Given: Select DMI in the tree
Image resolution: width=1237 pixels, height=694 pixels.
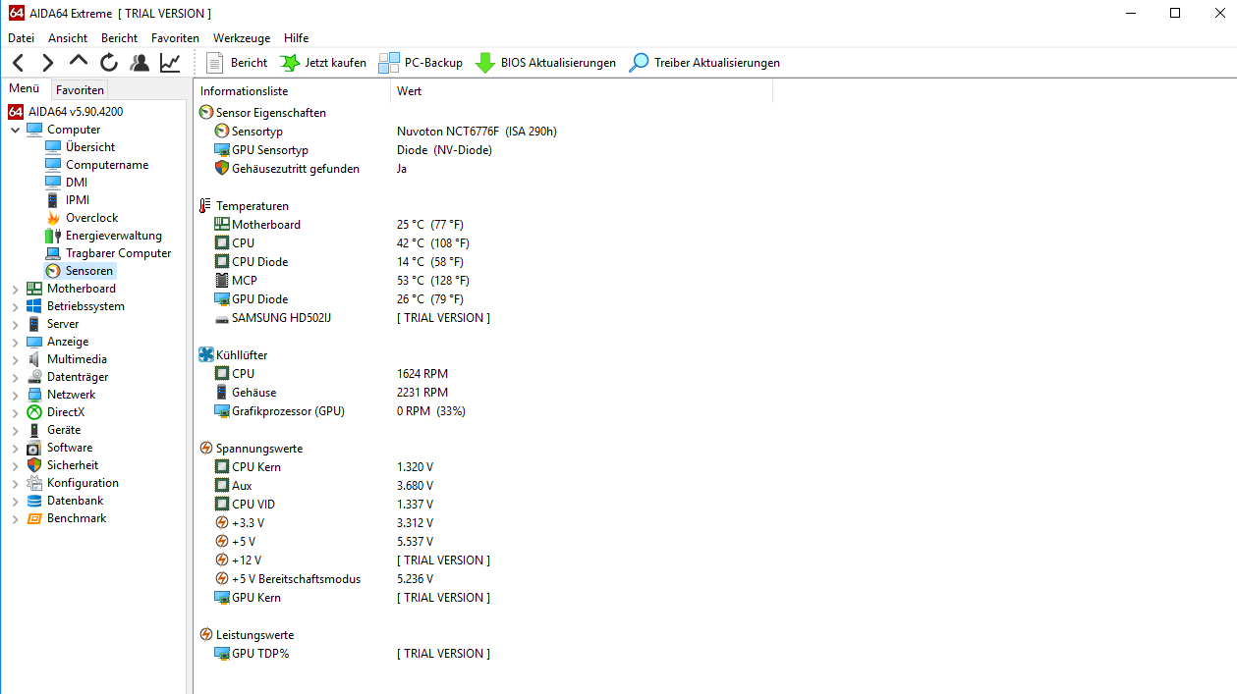Looking at the screenshot, I should [77, 183].
